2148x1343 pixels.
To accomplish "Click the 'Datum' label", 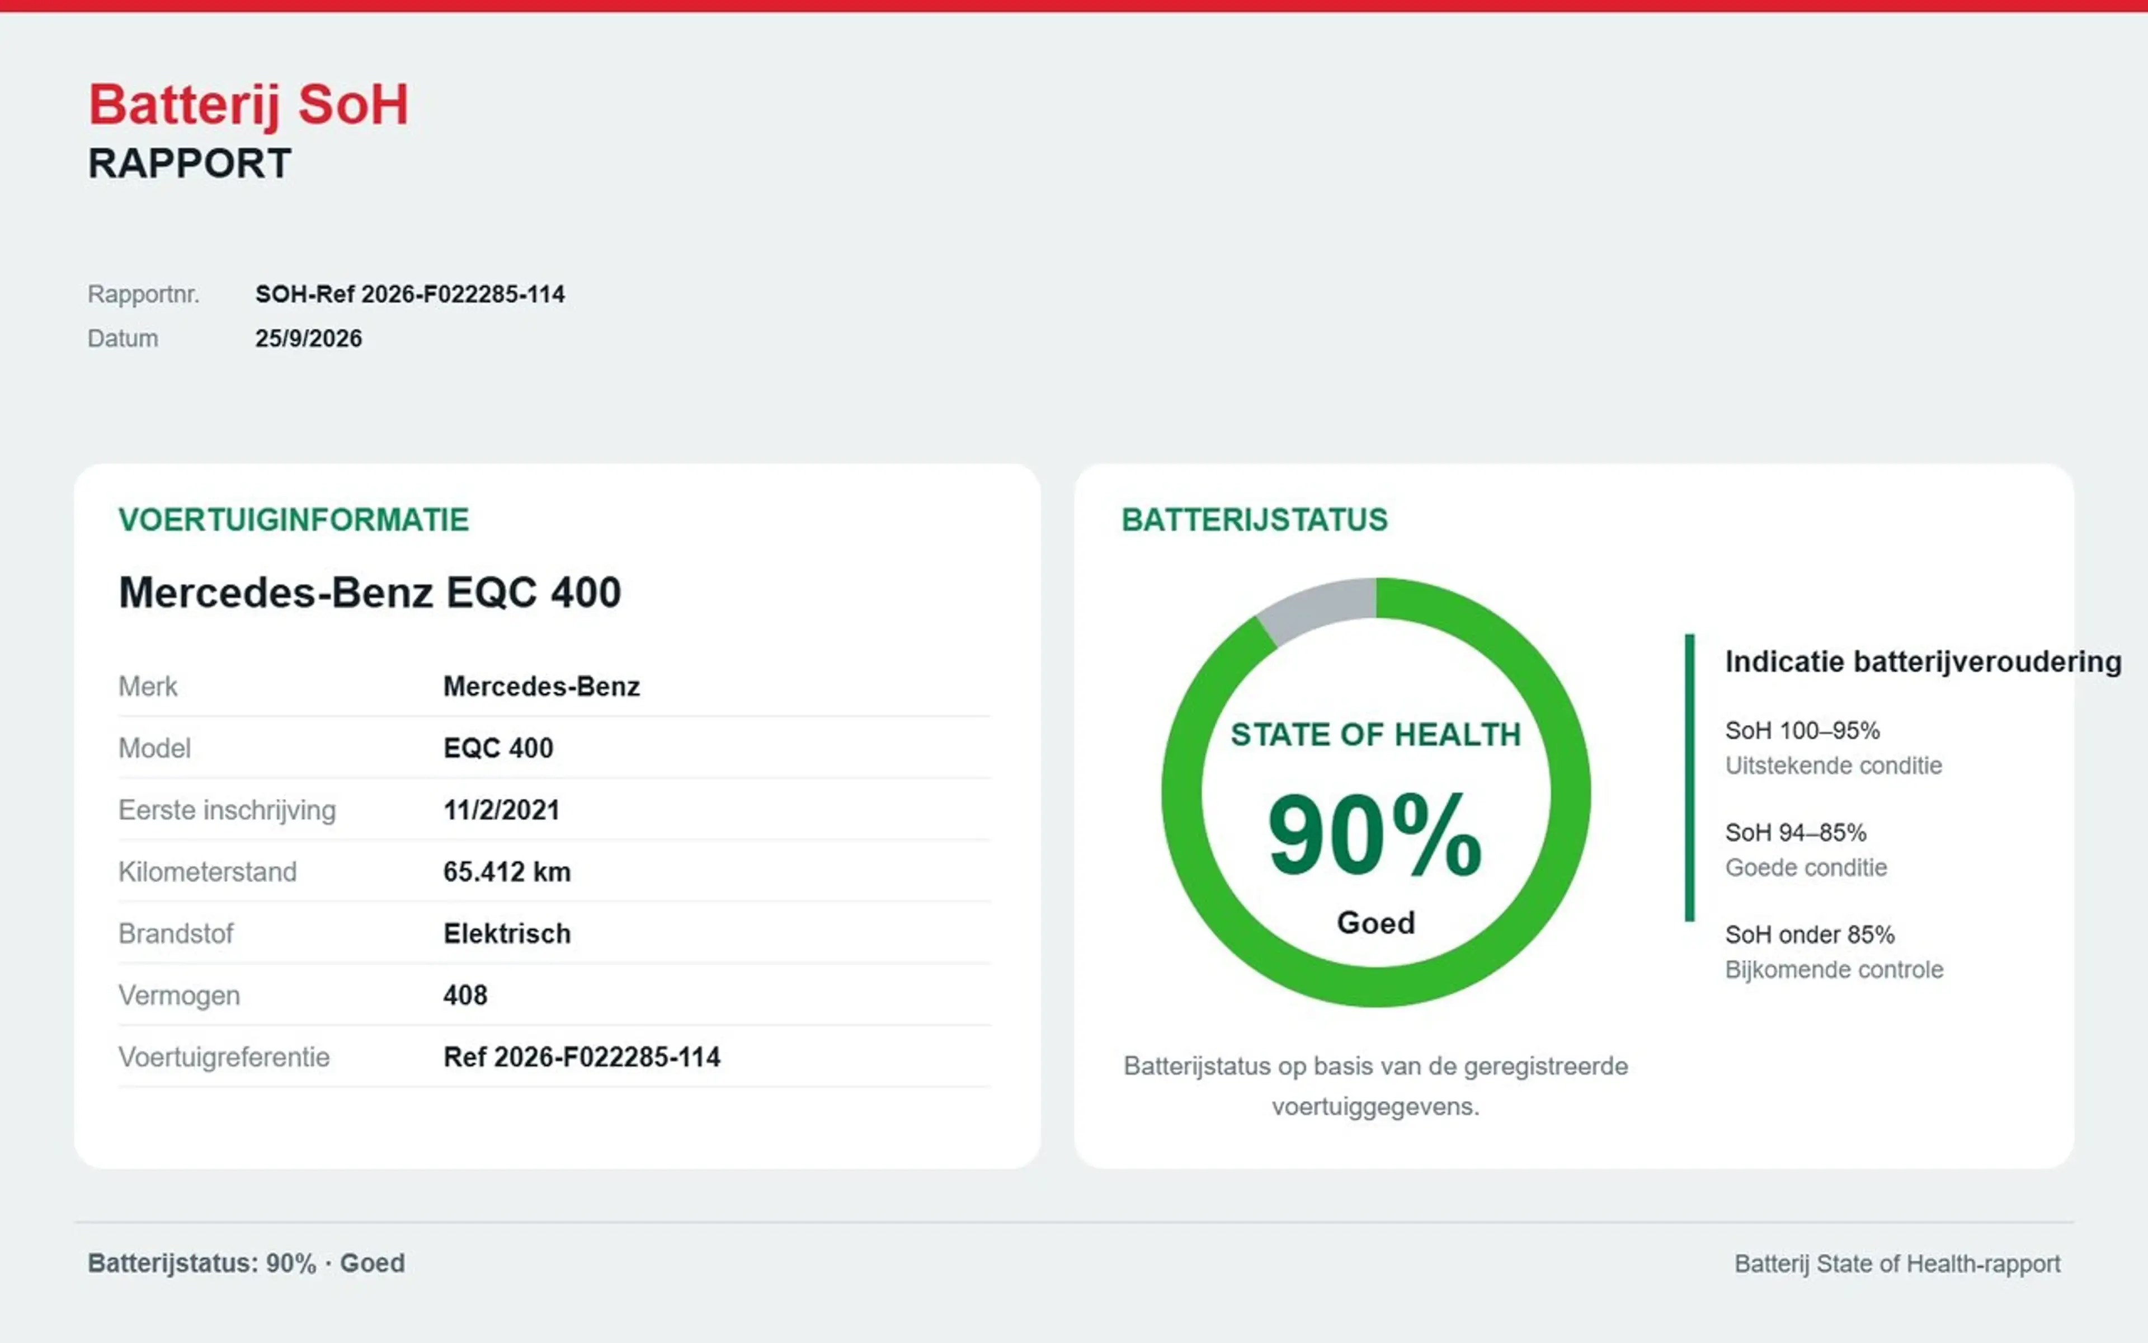I will [123, 339].
